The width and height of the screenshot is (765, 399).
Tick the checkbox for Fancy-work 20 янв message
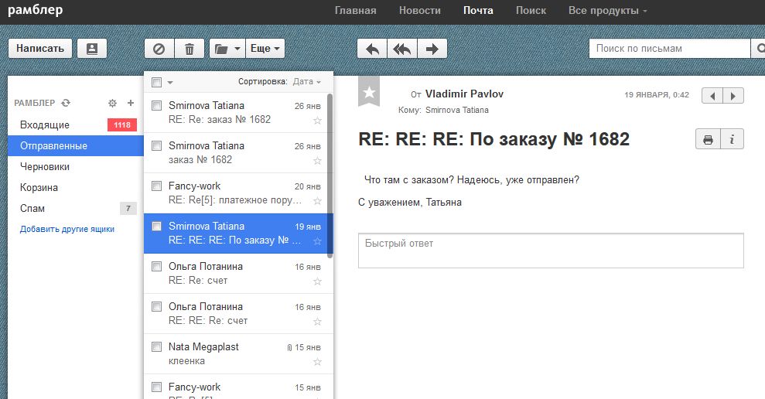156,186
